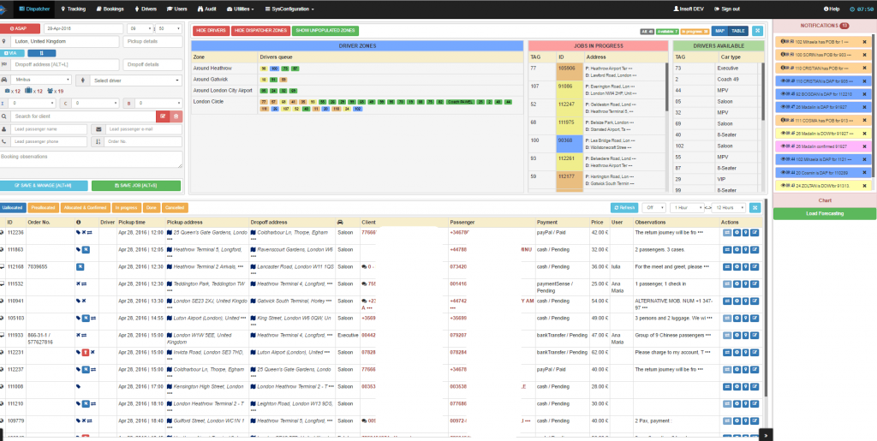Switch driver view to TABLE
Screen dimensions: 877x441
(739, 31)
